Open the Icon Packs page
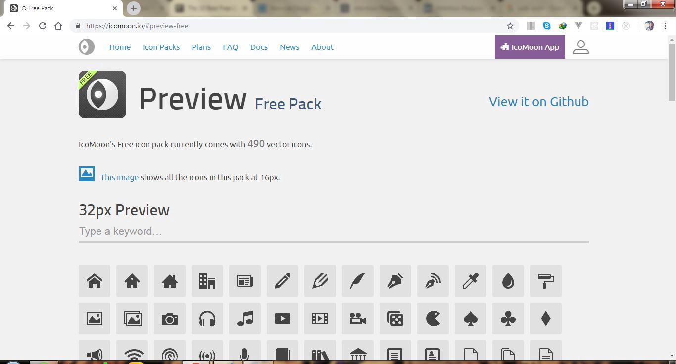This screenshot has height=364, width=676. tap(161, 47)
